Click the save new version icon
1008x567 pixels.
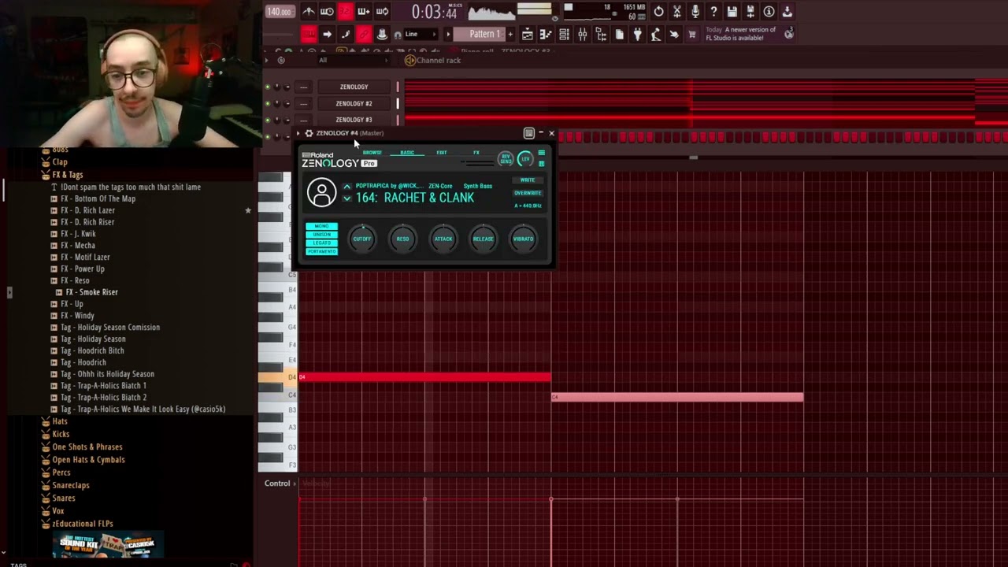click(750, 11)
